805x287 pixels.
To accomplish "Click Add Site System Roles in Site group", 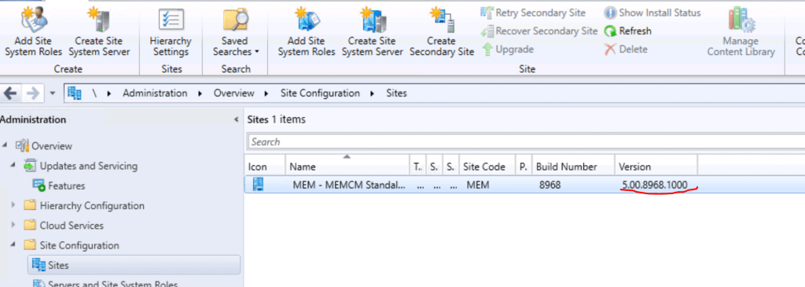I will pyautogui.click(x=307, y=31).
